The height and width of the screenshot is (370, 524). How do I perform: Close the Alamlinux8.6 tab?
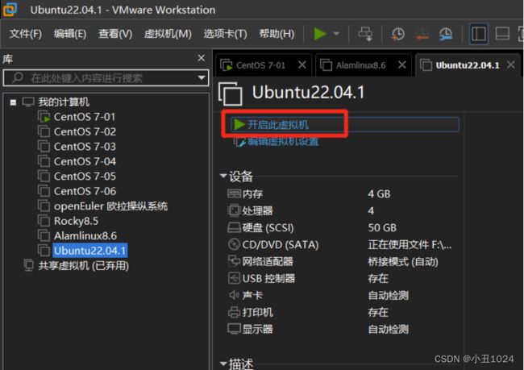tap(402, 64)
